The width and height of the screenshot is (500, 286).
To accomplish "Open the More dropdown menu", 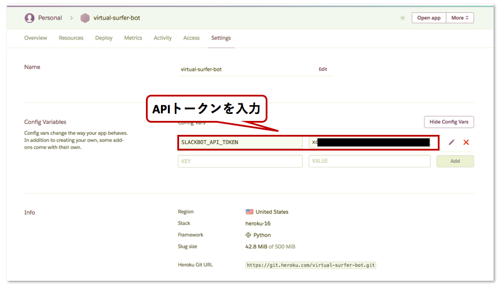I will pyautogui.click(x=460, y=18).
